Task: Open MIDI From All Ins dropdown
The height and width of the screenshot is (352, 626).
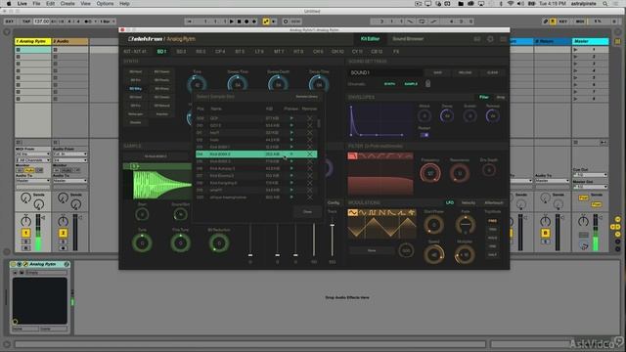Action: pyautogui.click(x=32, y=154)
